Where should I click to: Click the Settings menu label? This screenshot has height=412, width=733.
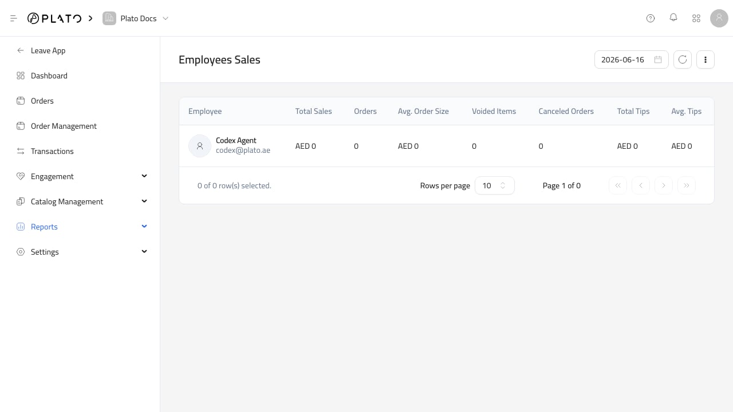(x=45, y=252)
